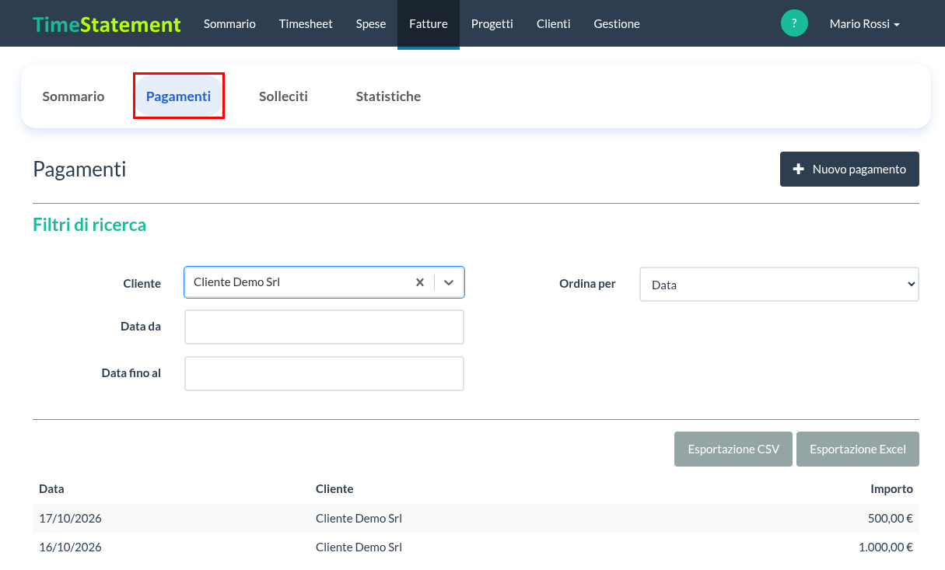
Task: Switch to the Sommario sub-tab
Action: coord(73,96)
